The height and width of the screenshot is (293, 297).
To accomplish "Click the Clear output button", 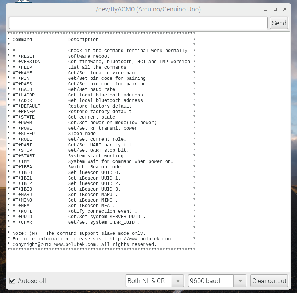I will (269, 281).
